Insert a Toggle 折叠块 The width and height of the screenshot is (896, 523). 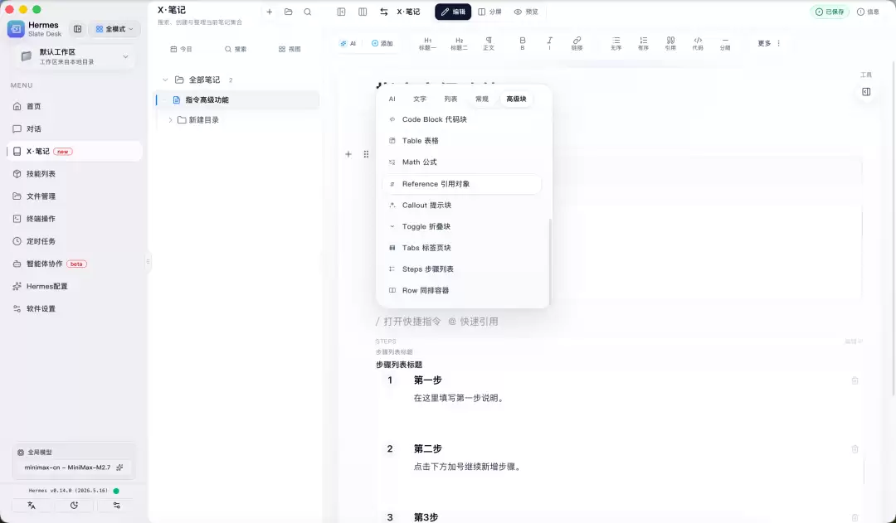click(x=461, y=226)
